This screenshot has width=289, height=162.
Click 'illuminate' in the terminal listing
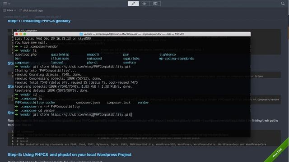(x=60, y=58)
